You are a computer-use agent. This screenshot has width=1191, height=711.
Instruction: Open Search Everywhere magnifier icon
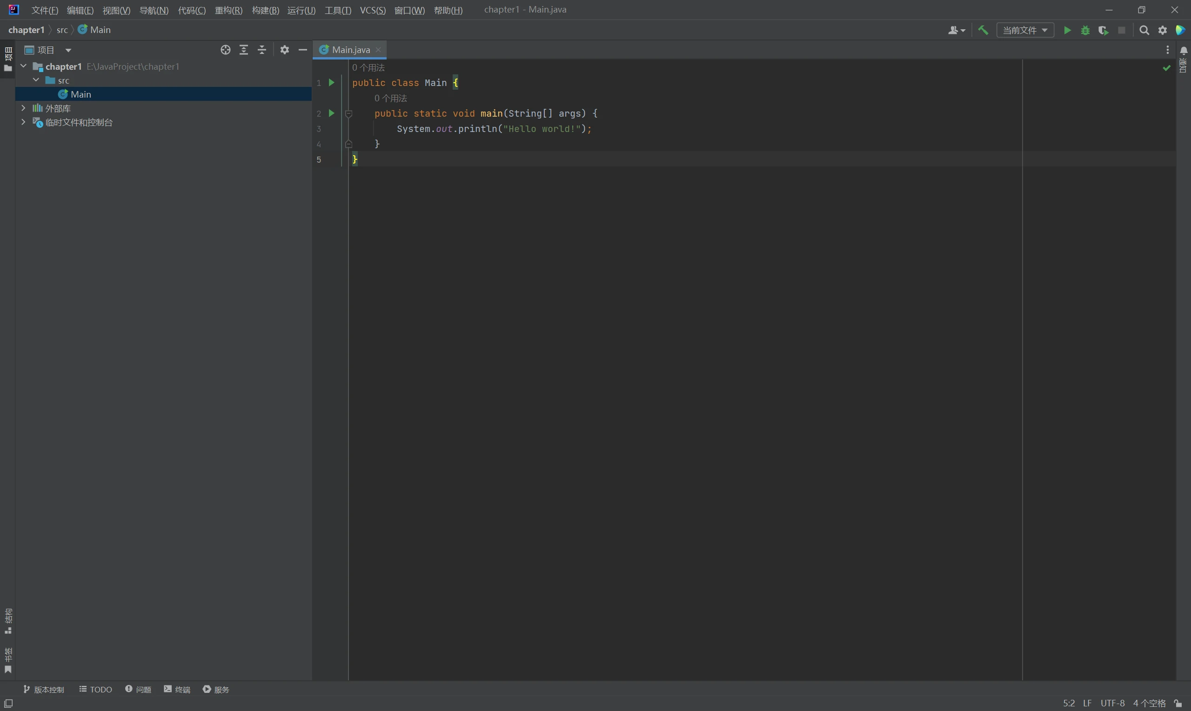1144,30
